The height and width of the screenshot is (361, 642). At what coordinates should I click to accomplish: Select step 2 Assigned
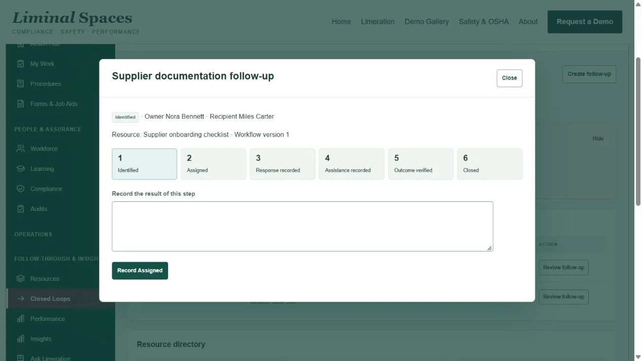[x=214, y=164]
